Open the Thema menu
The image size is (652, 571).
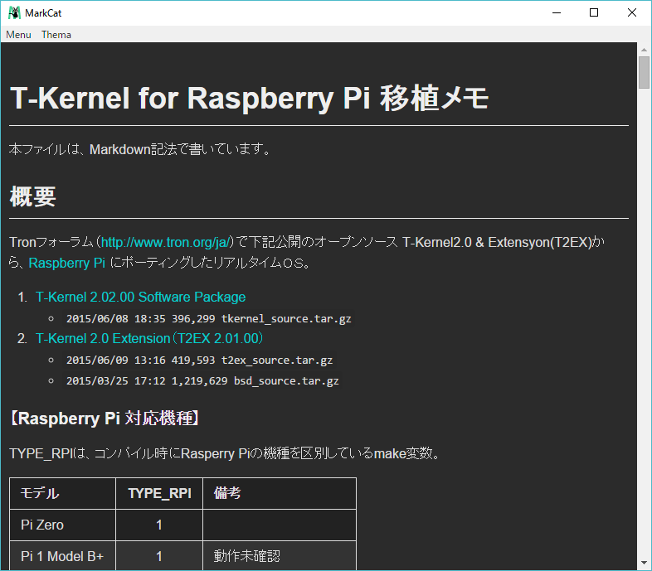pyautogui.click(x=56, y=35)
